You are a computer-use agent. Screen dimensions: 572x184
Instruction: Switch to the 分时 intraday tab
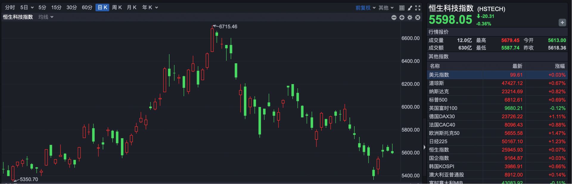coord(10,7)
